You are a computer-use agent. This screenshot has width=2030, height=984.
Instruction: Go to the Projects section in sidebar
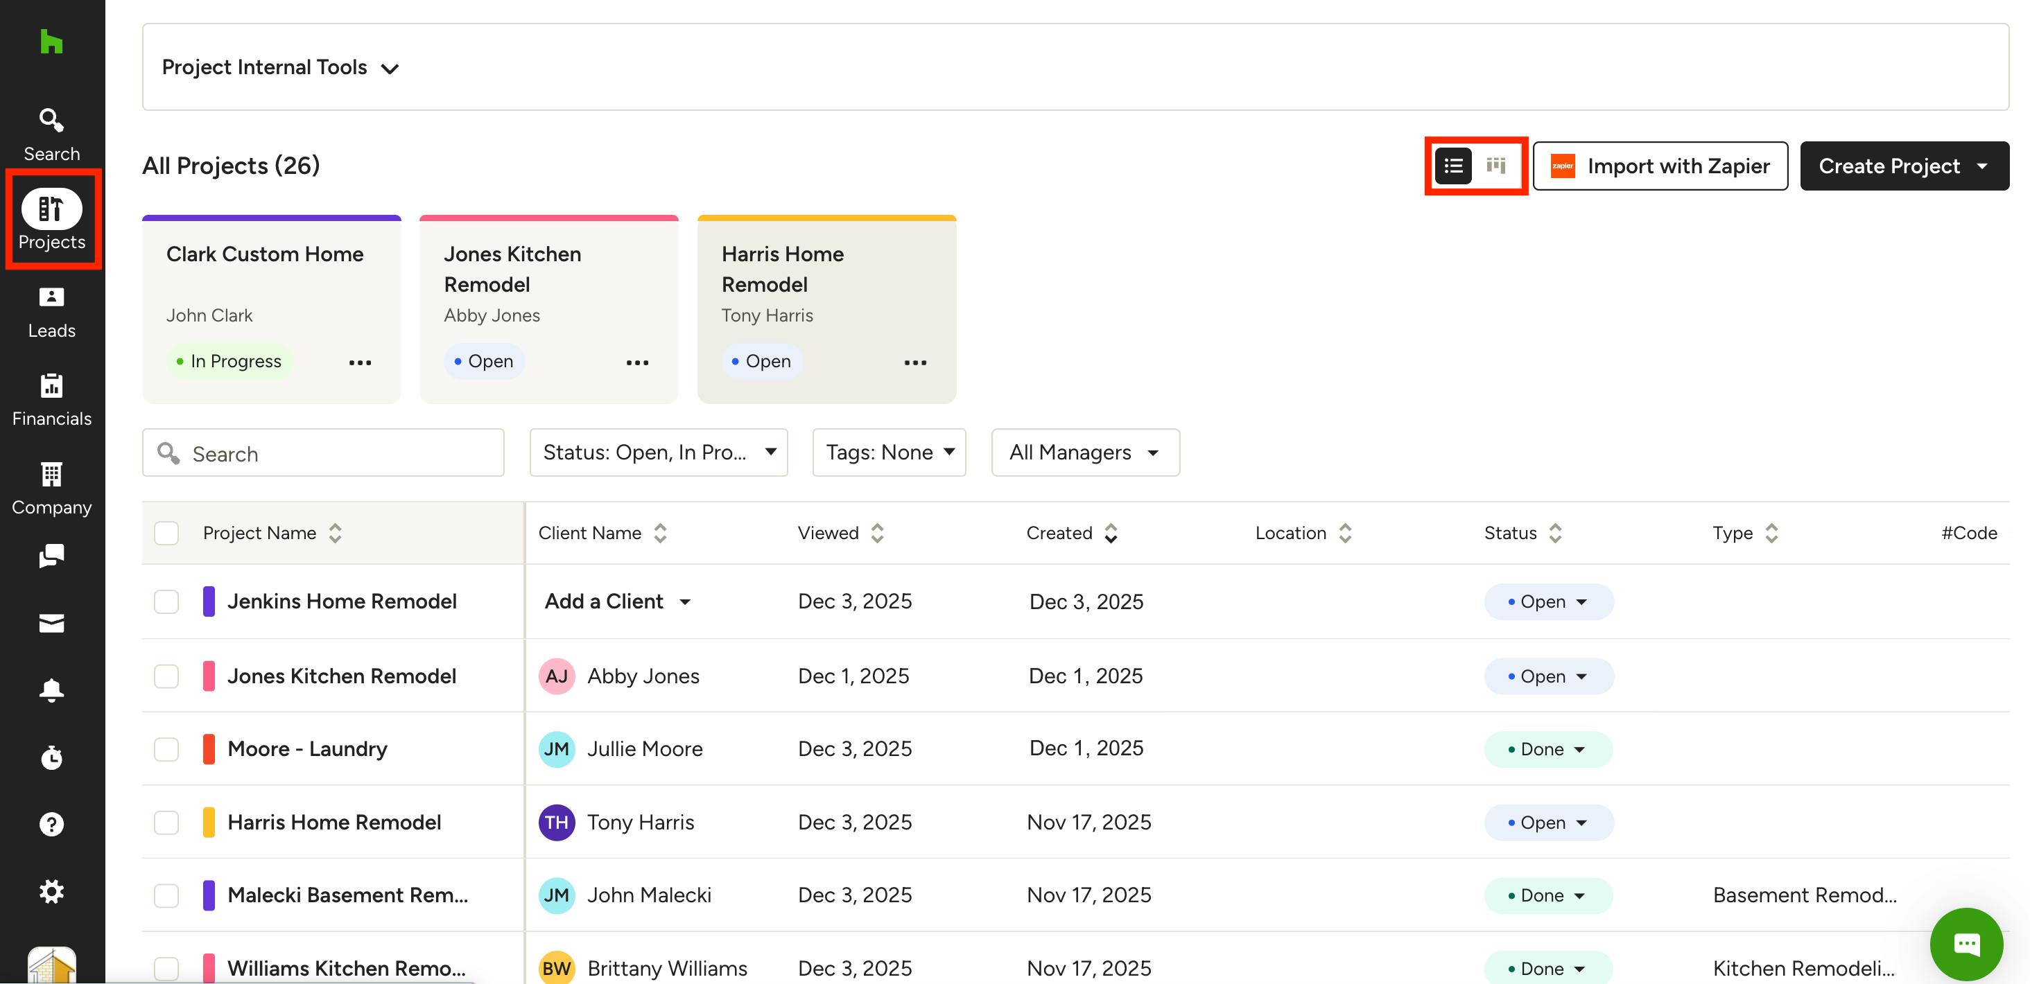click(x=52, y=220)
